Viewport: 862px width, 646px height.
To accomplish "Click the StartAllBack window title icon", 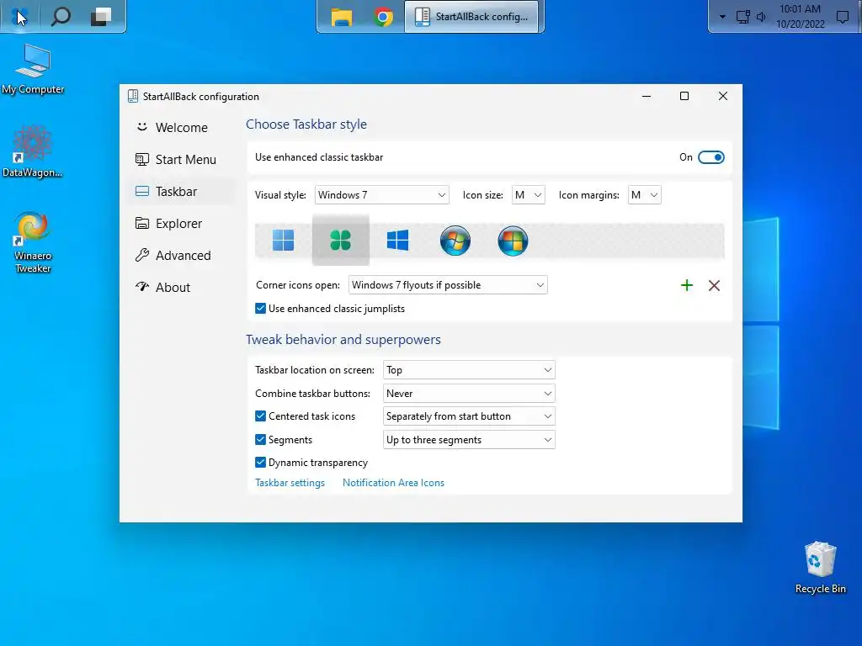I will 133,96.
